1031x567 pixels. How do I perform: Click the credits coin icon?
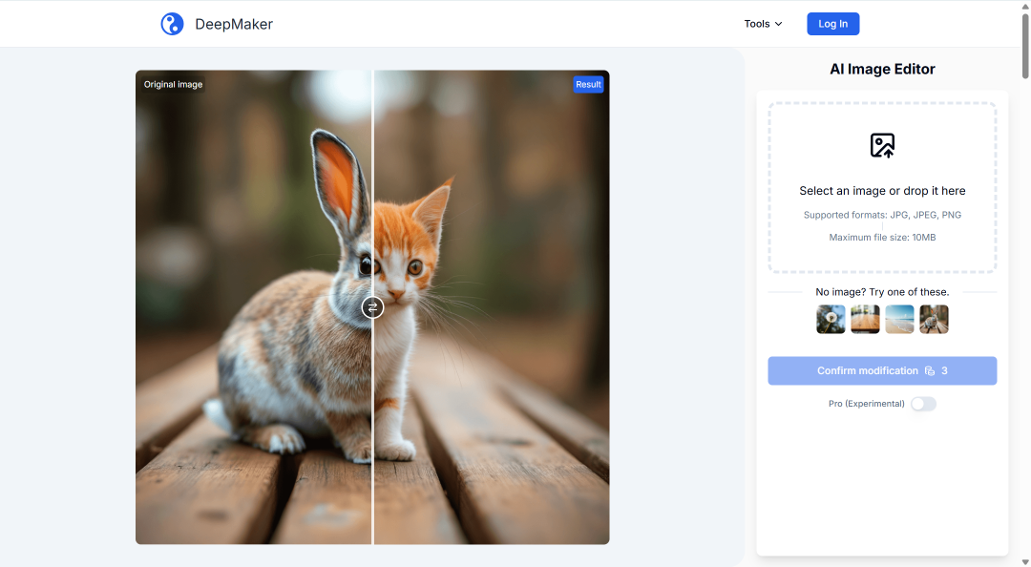tap(930, 371)
